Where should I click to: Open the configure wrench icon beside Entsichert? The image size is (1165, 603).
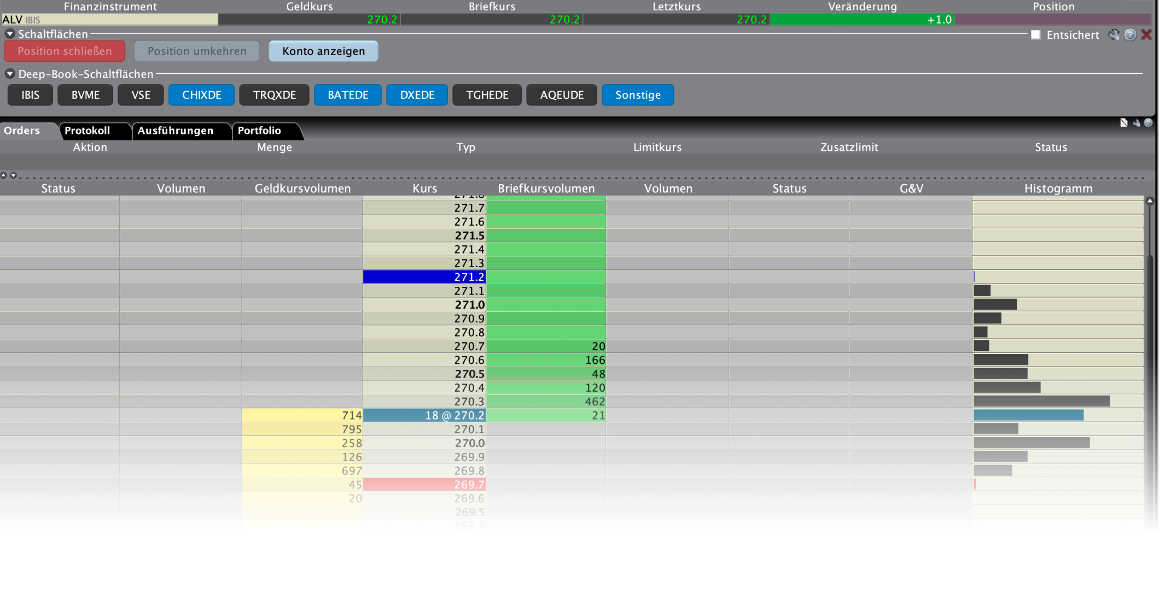tap(1114, 35)
